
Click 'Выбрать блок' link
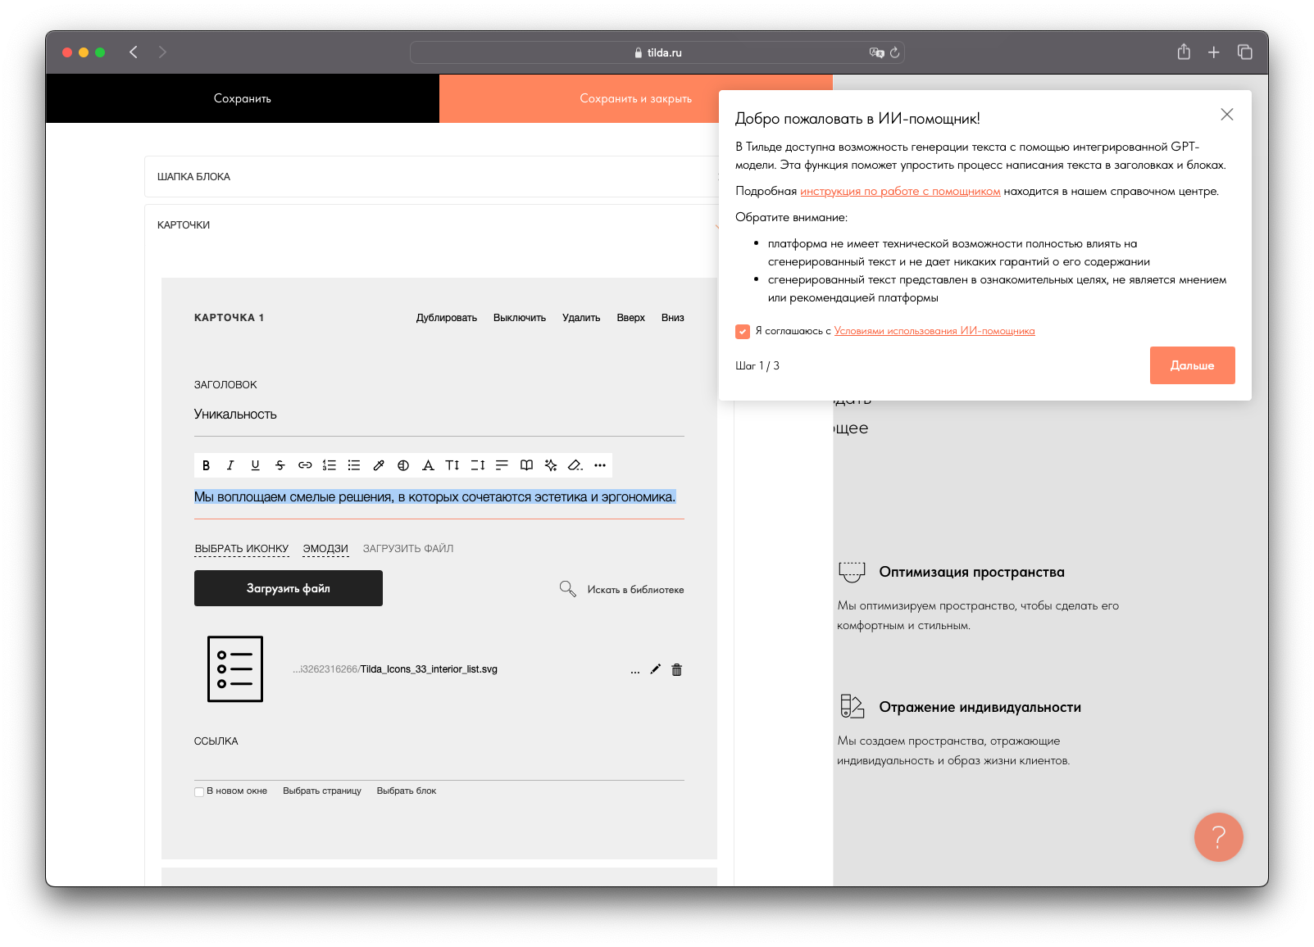[x=407, y=791]
